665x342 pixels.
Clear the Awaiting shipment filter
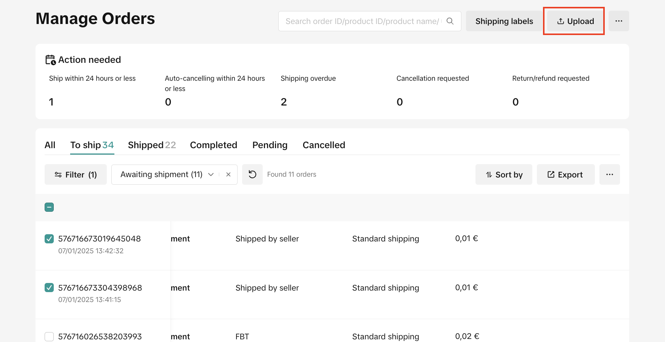pos(228,174)
